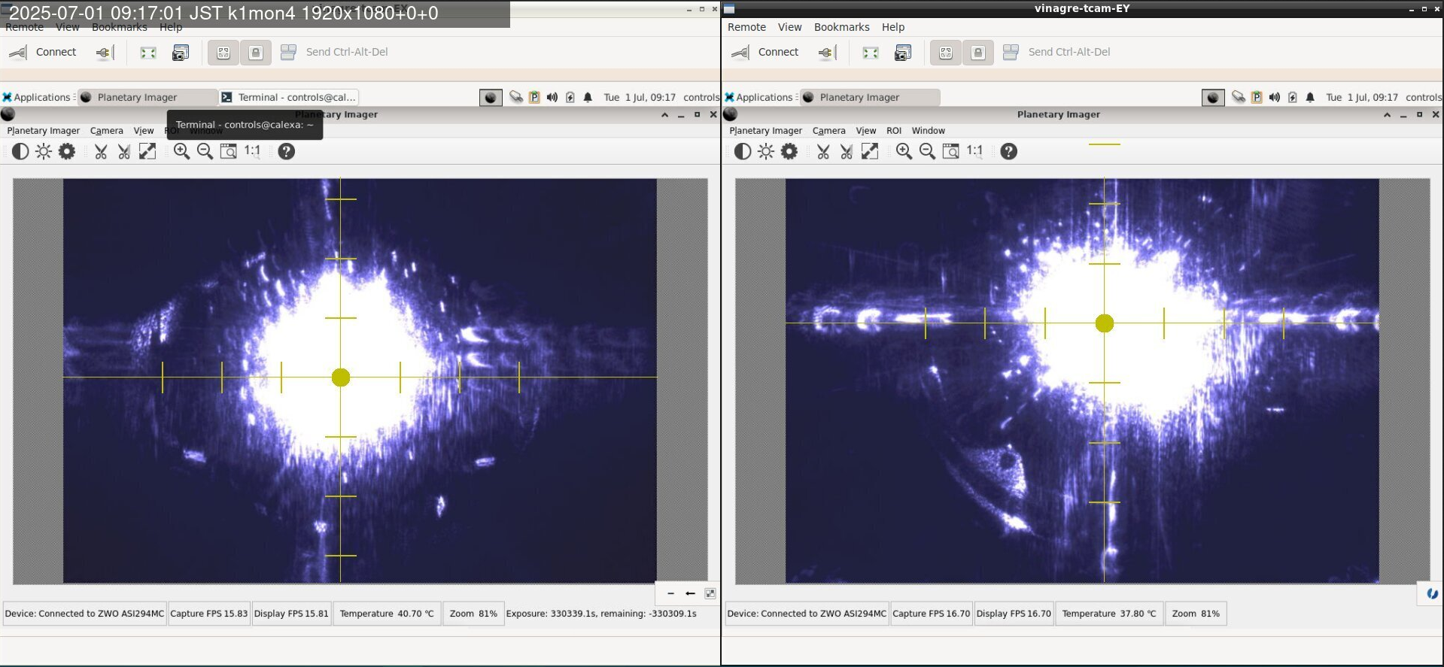
Task: Open Remote menu in right vinagre window
Action: pos(746,27)
